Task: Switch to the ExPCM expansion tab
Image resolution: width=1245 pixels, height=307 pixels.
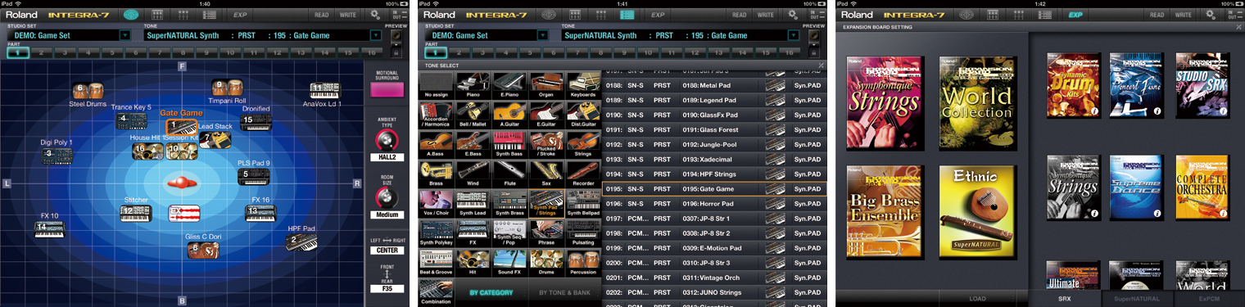Action: coord(1209,300)
